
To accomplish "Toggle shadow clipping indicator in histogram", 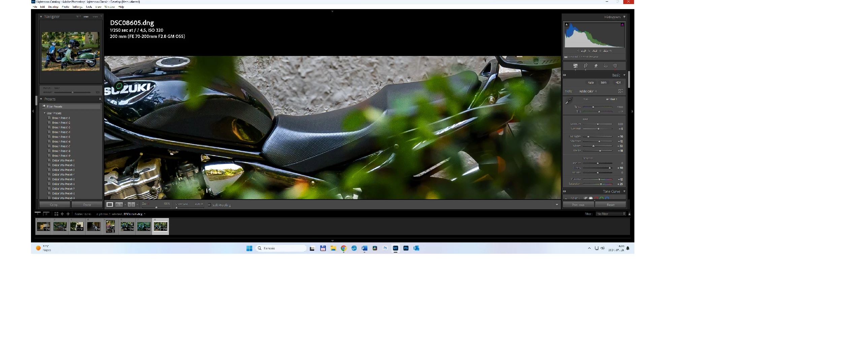I will 566,24.
